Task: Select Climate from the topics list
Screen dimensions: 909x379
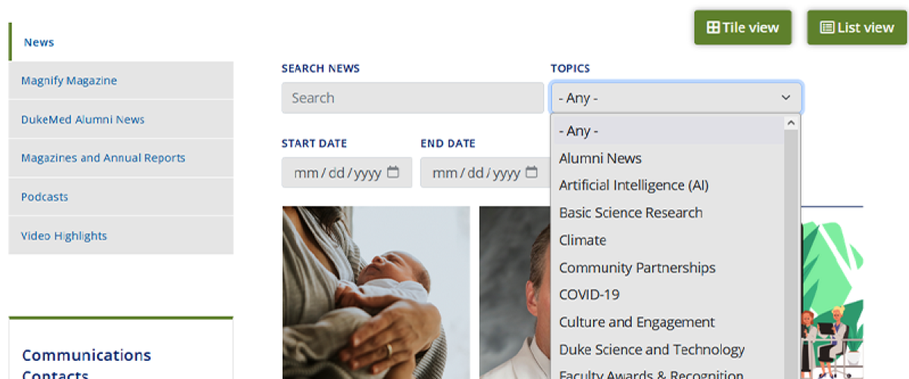Action: [583, 240]
